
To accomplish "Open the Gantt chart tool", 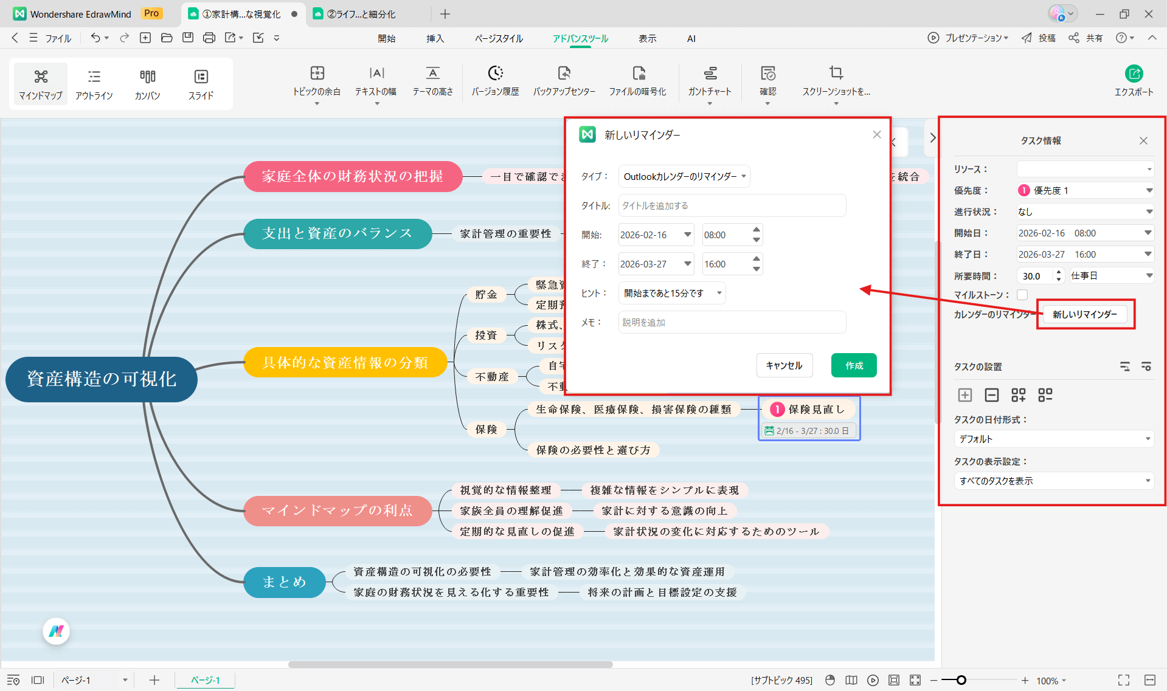I will point(709,80).
